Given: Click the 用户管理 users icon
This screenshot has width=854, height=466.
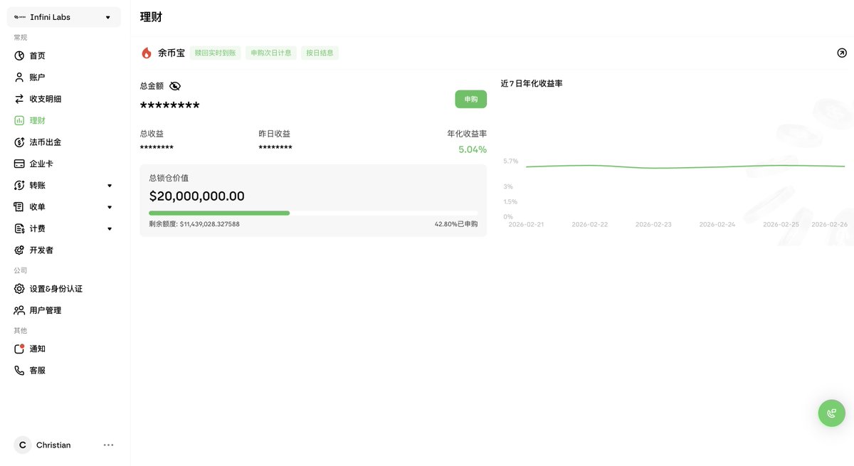Looking at the screenshot, I should [19, 310].
